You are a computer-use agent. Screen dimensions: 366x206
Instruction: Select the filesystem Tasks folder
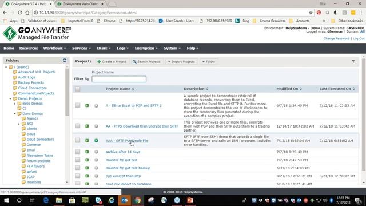pos(39,155)
